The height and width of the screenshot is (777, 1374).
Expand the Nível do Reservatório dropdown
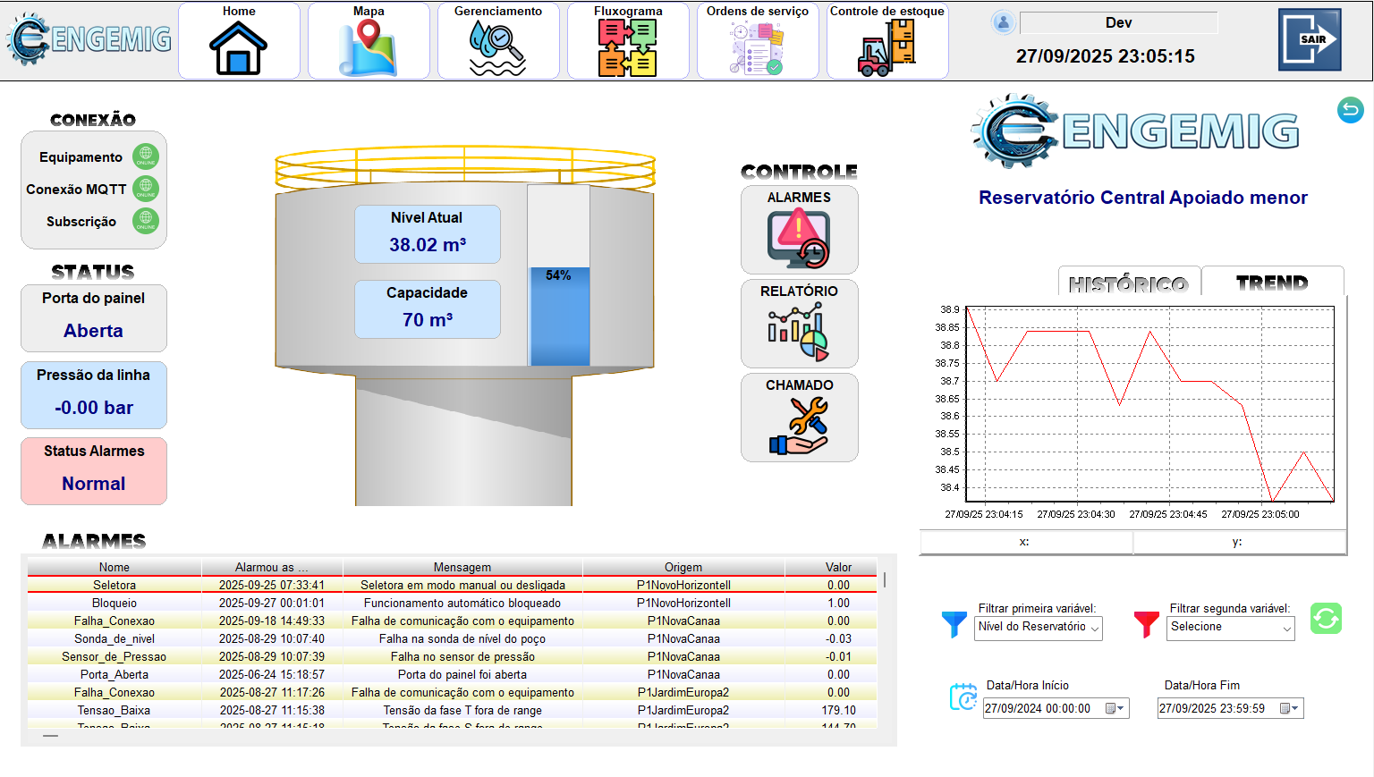[1094, 629]
